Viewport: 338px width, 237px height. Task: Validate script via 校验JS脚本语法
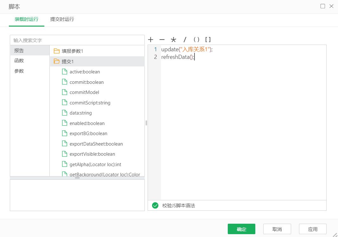tap(178, 206)
